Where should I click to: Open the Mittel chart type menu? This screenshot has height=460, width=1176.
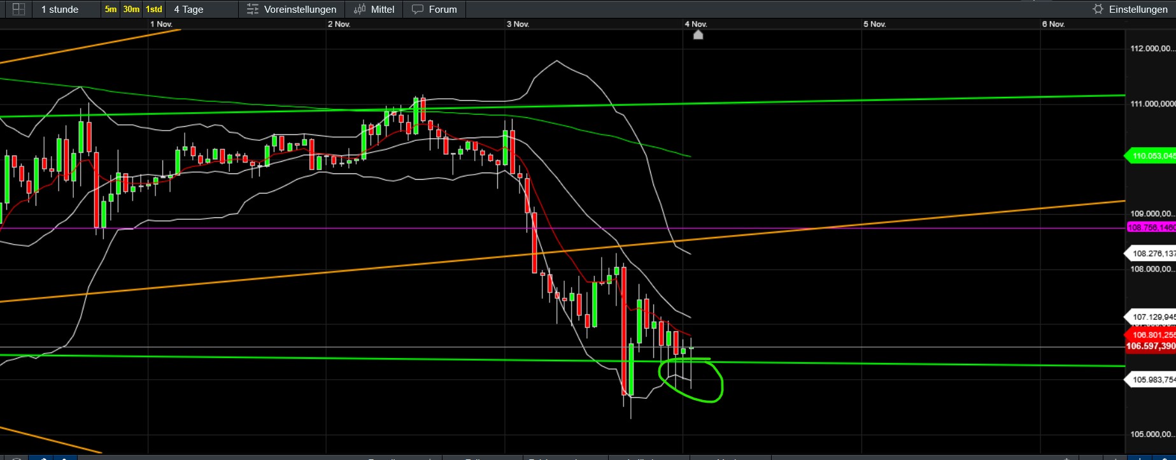pos(374,10)
